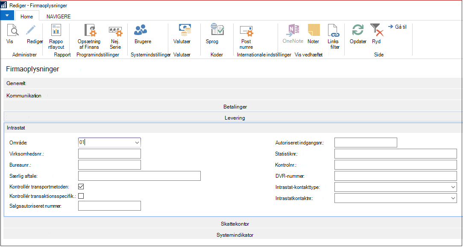Open the blue application menu dropdown
Viewport: 463px width, 247px height.
(7, 15)
